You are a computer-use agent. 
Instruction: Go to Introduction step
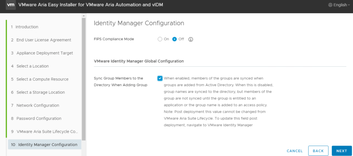click(27, 27)
